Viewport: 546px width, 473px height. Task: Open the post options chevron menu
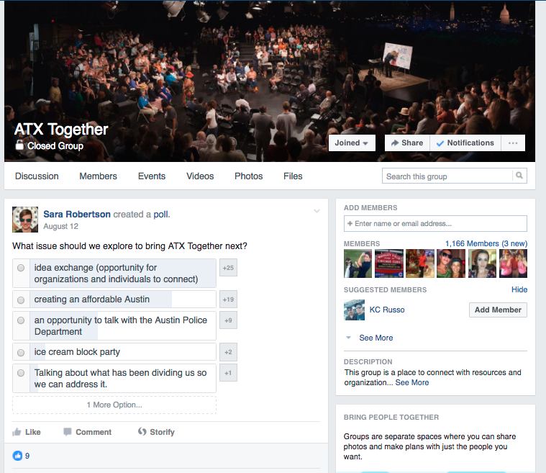tap(317, 211)
